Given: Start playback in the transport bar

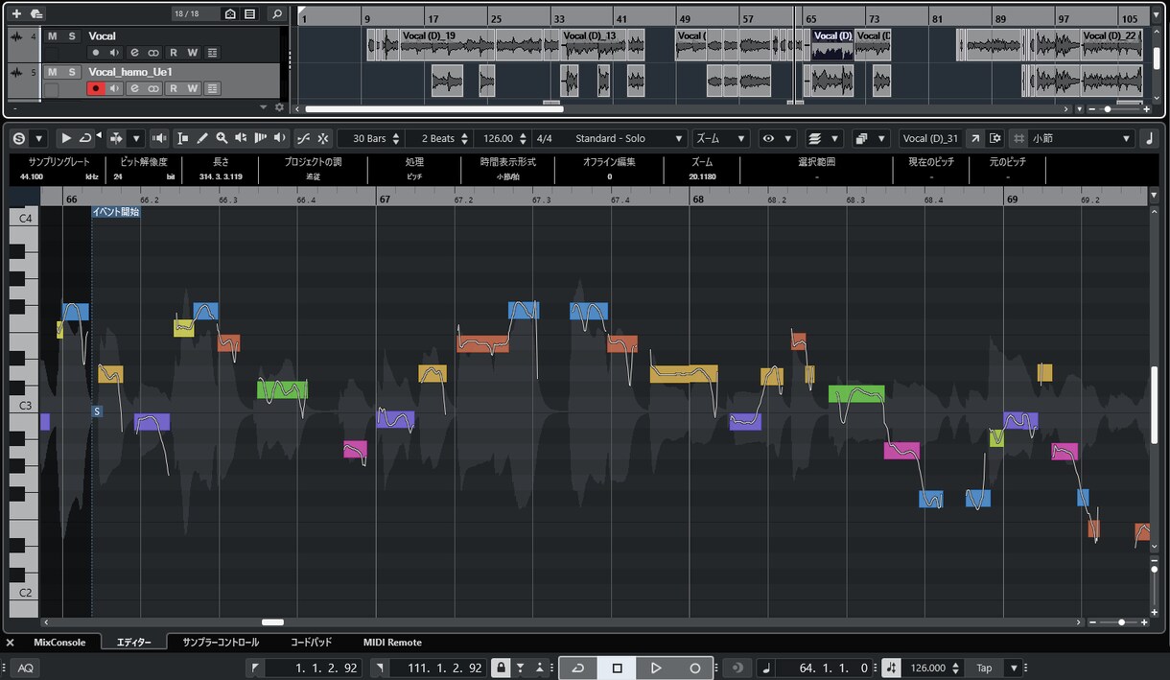Looking at the screenshot, I should [656, 668].
